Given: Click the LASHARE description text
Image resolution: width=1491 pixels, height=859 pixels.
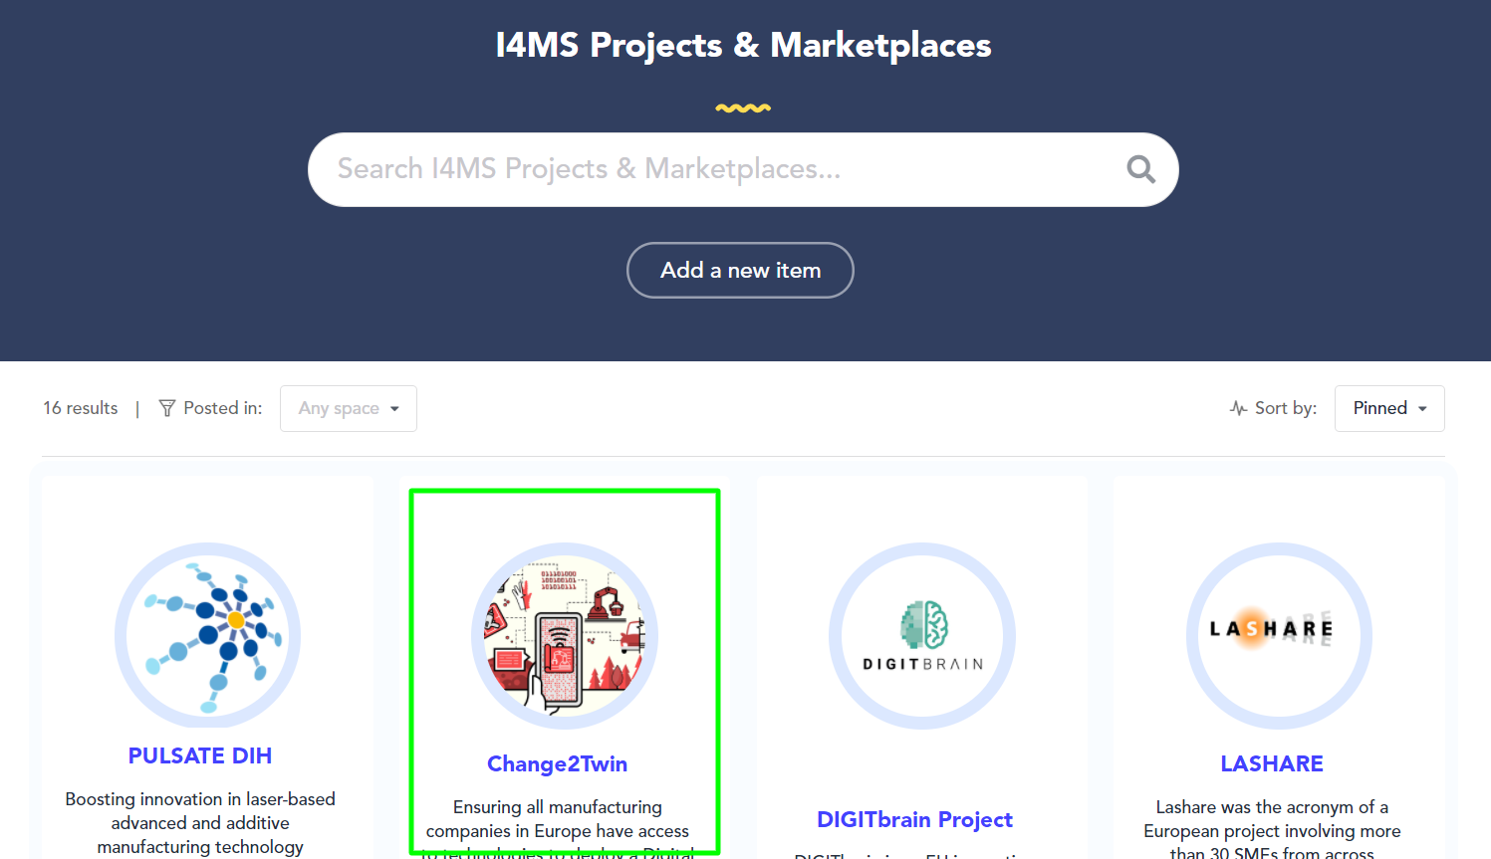Looking at the screenshot, I should tap(1272, 828).
